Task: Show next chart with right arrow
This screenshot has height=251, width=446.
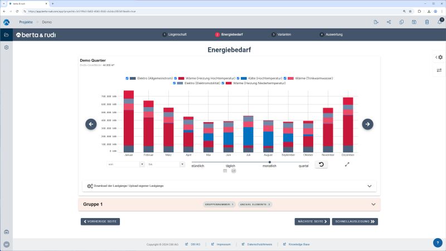Action: tap(367, 124)
